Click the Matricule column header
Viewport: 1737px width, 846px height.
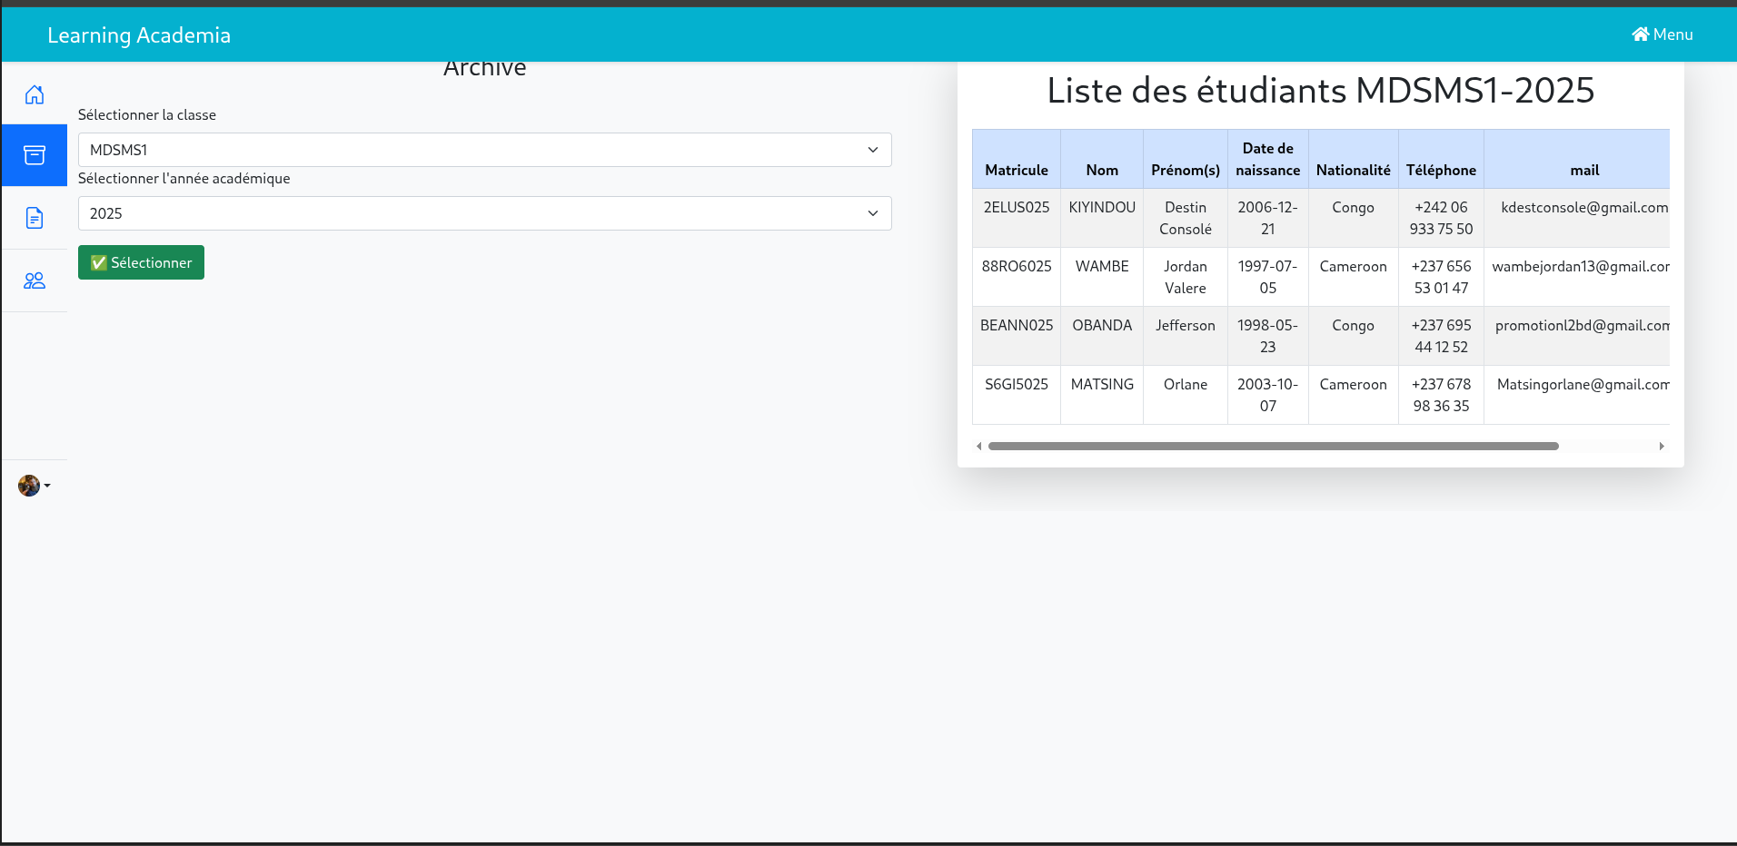point(1016,170)
